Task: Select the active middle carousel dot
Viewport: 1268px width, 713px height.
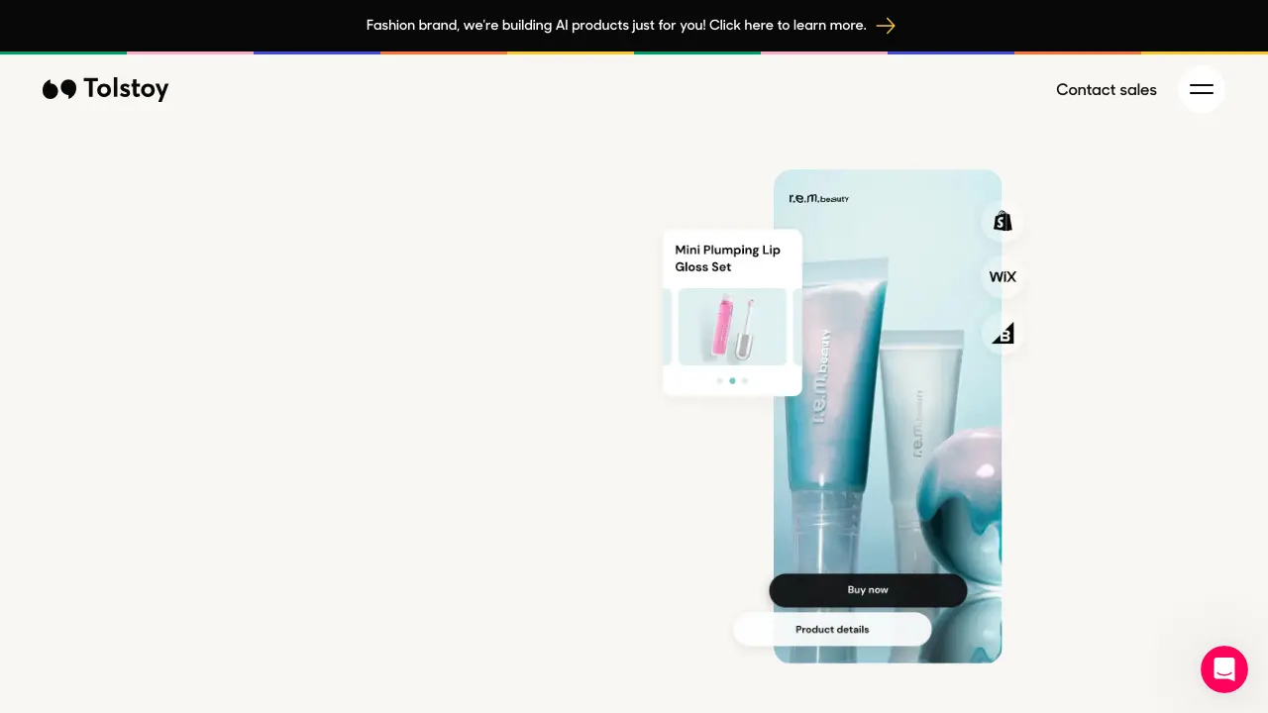Action: [732, 380]
